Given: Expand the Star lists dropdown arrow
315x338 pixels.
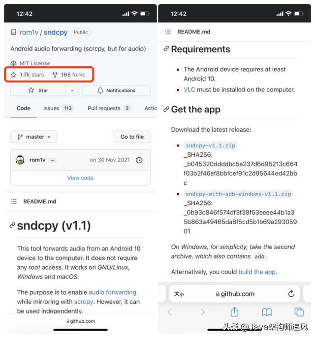Looking at the screenshot, I should (72, 90).
